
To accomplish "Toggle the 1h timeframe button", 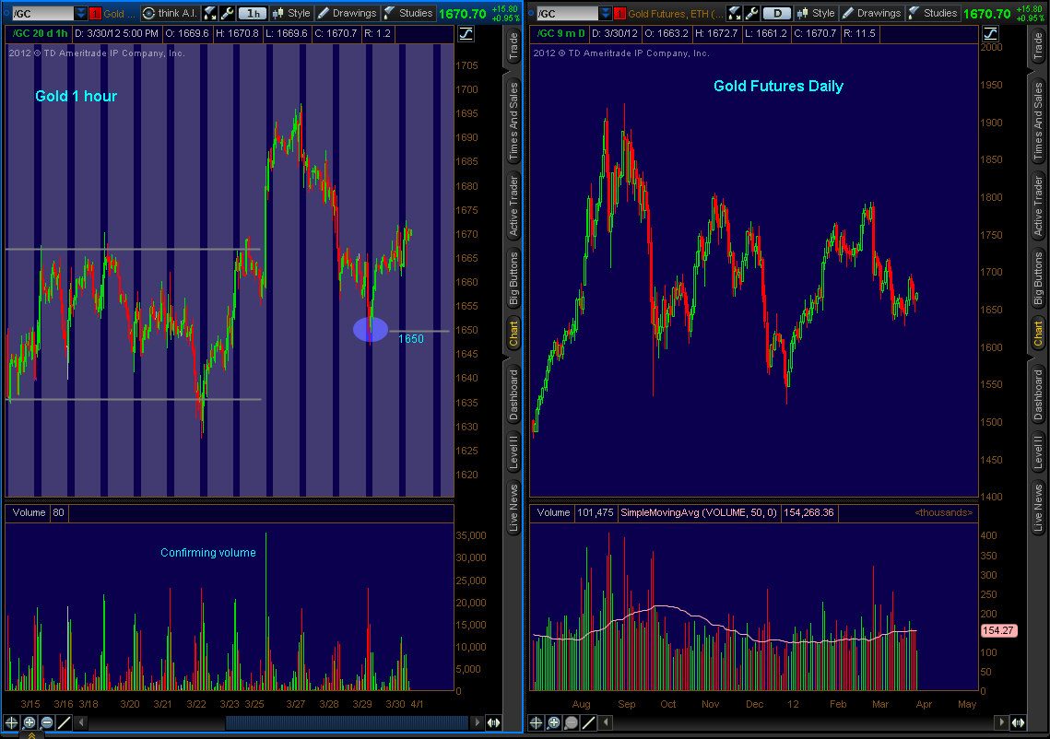I will (250, 13).
